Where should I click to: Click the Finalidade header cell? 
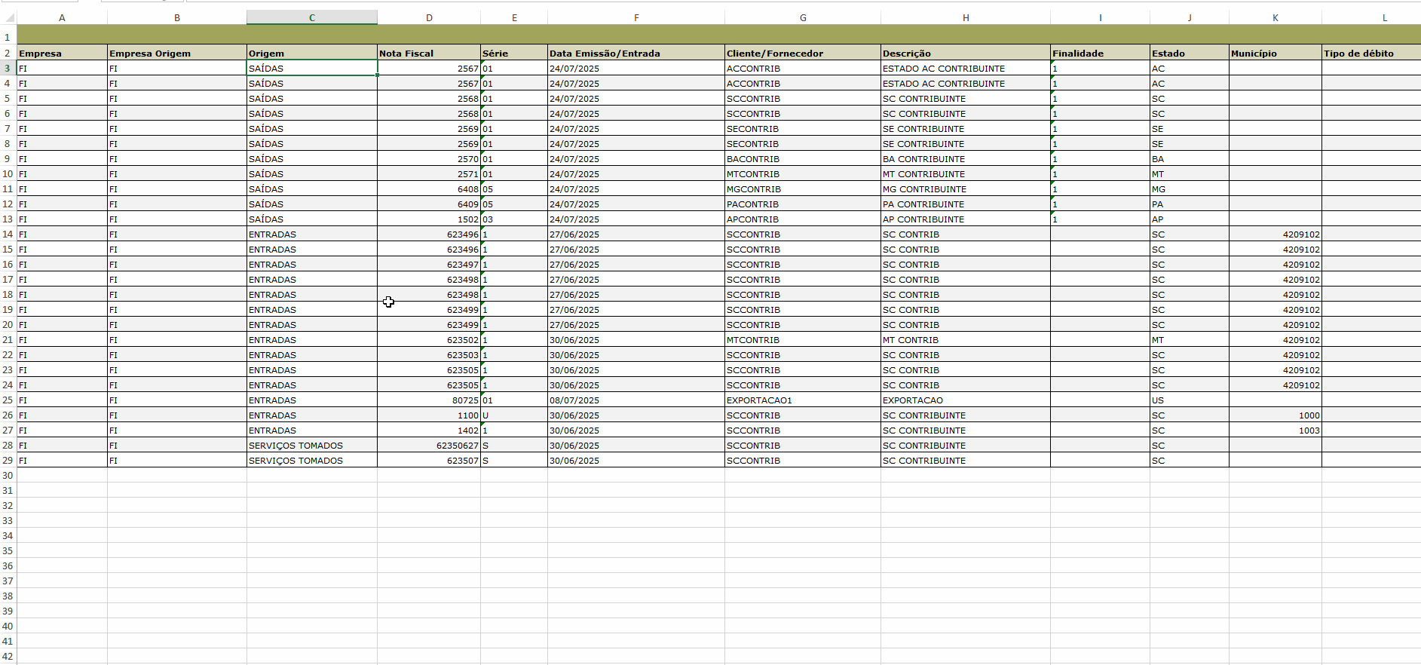click(1100, 54)
